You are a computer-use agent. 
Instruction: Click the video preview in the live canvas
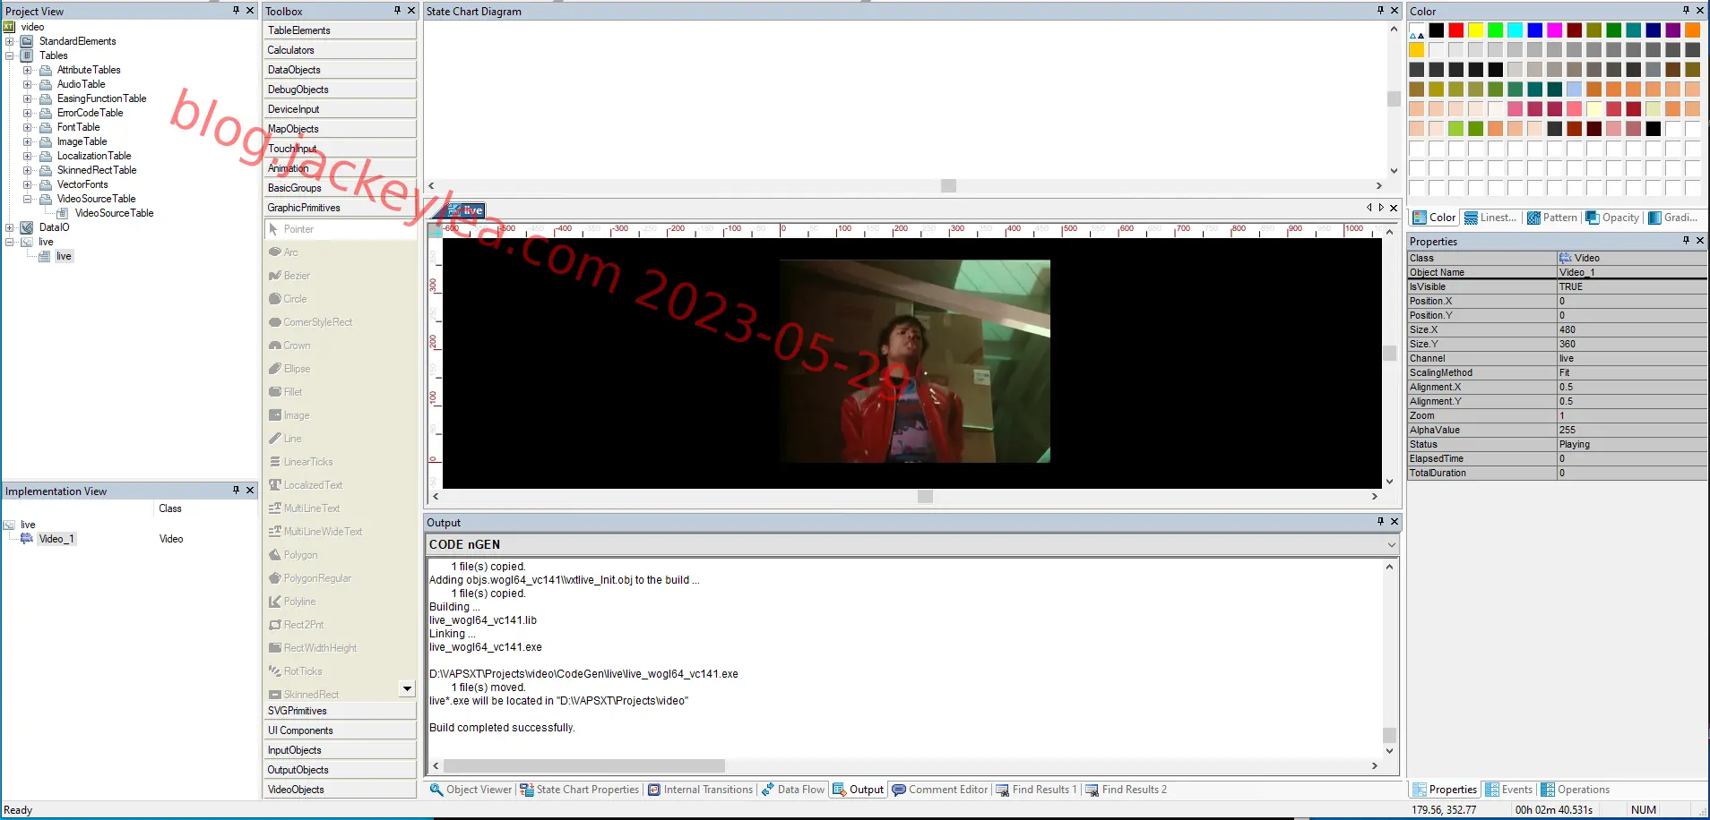[914, 361]
